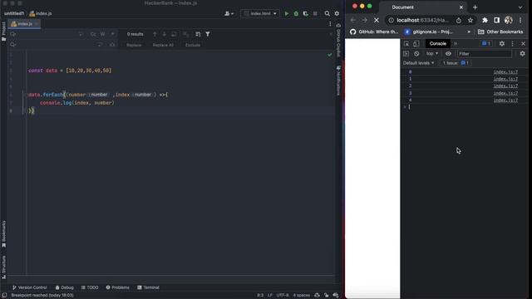Open the Project tool window sidebar
Viewport: 532px width, 299px height.
(3, 32)
